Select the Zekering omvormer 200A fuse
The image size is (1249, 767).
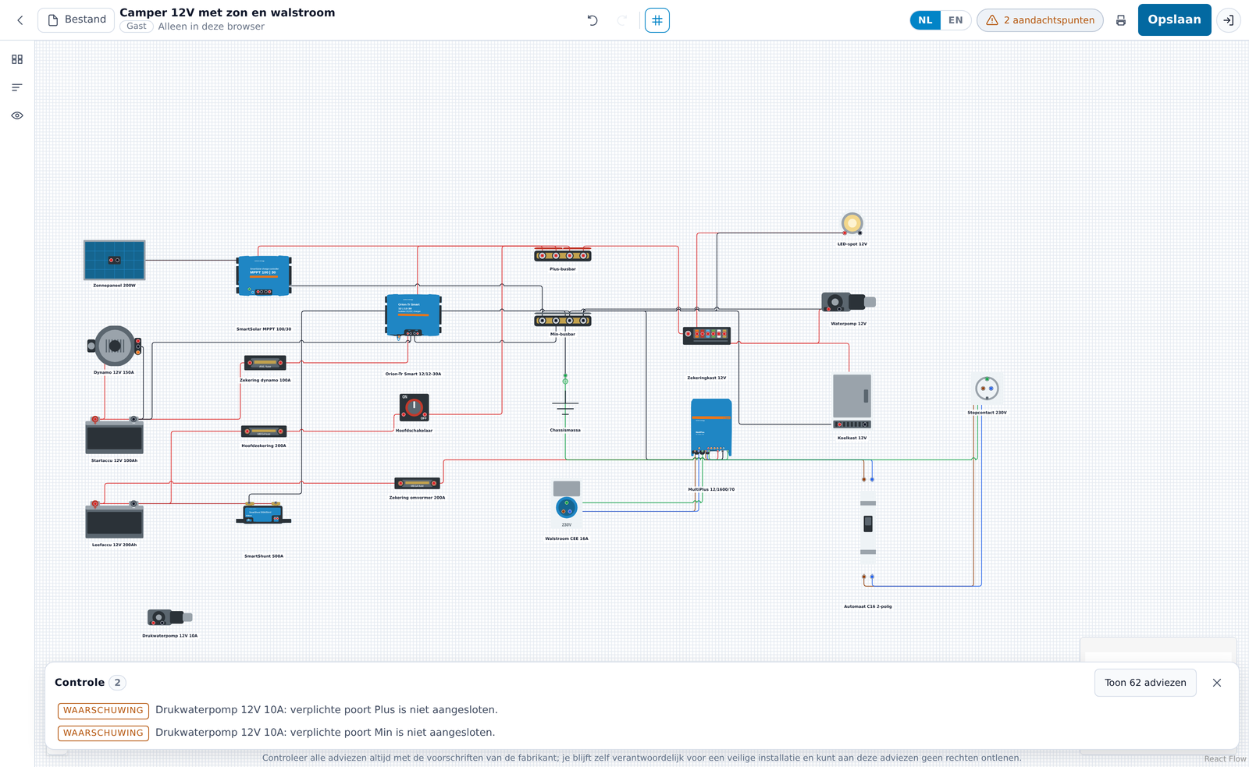(x=417, y=484)
